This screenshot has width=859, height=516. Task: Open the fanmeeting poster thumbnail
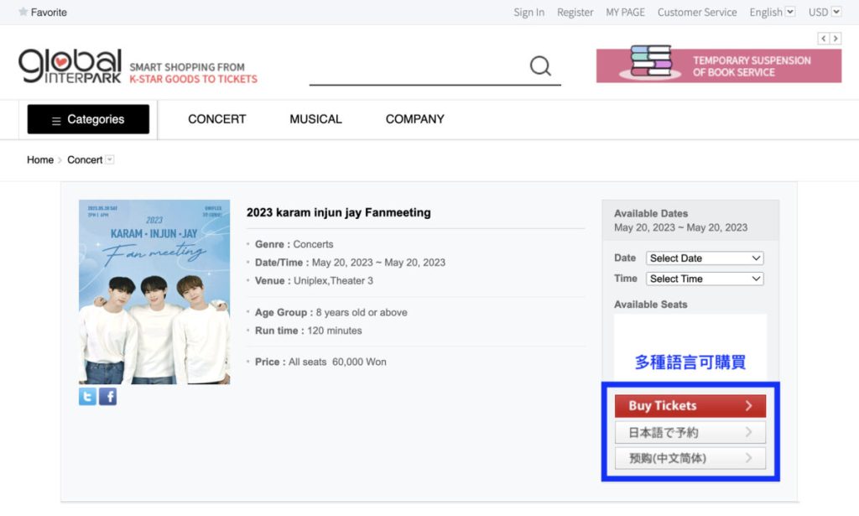154,292
